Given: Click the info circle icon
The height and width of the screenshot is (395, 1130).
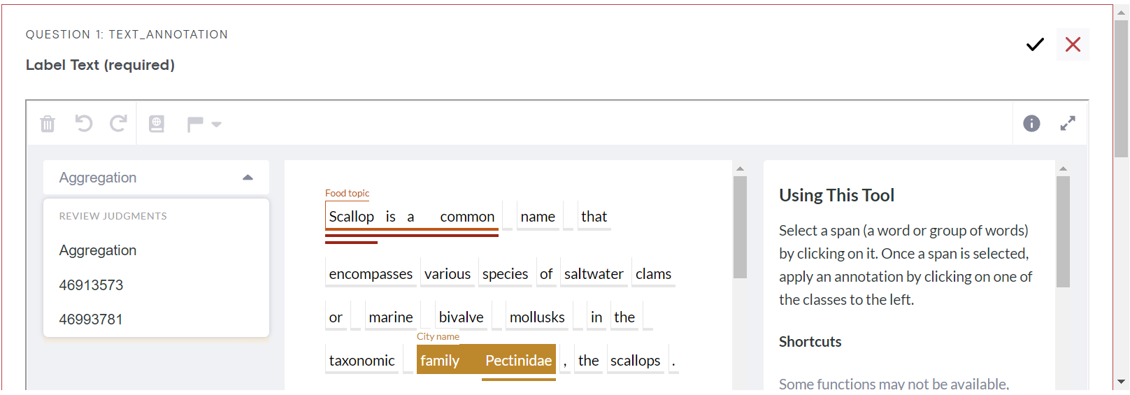Looking at the screenshot, I should pyautogui.click(x=1031, y=124).
